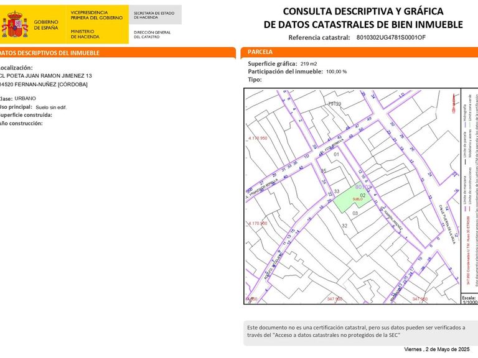Click graphic surface value '219 m2'

pyautogui.click(x=309, y=63)
